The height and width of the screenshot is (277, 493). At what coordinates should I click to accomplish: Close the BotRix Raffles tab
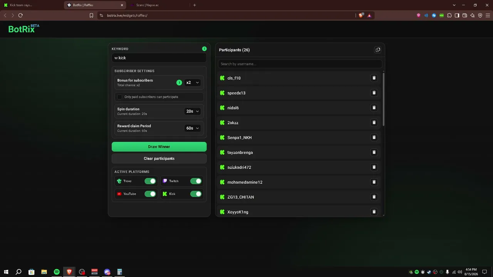pos(122,5)
